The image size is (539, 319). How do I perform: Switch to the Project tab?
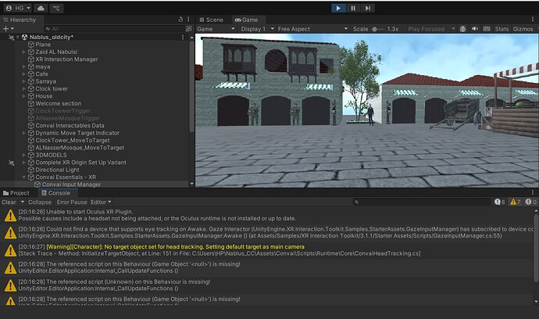pos(16,193)
